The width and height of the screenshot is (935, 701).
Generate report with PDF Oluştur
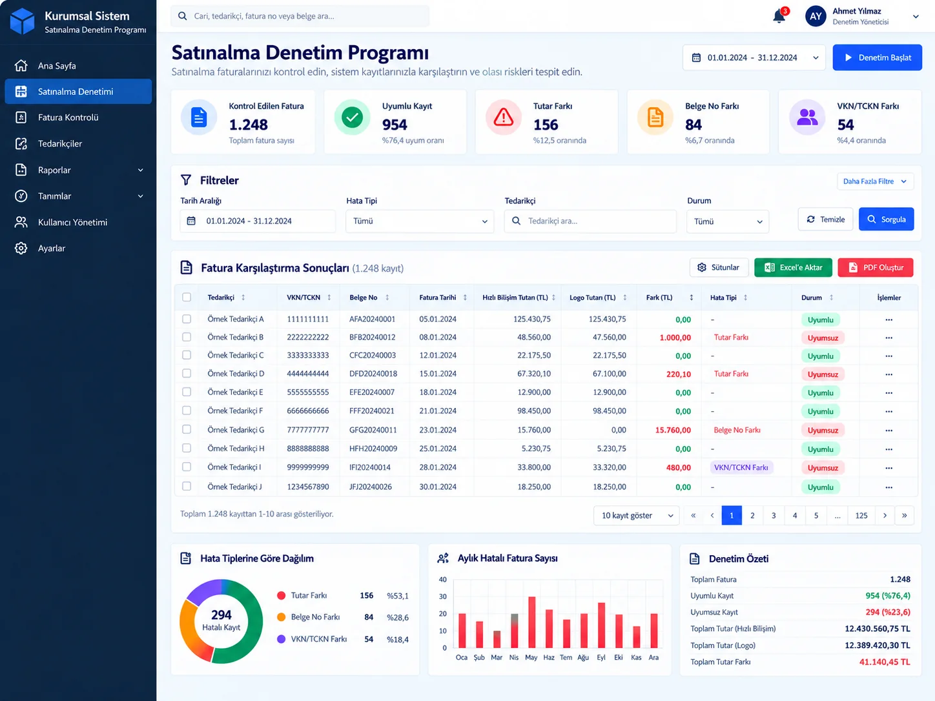876,267
